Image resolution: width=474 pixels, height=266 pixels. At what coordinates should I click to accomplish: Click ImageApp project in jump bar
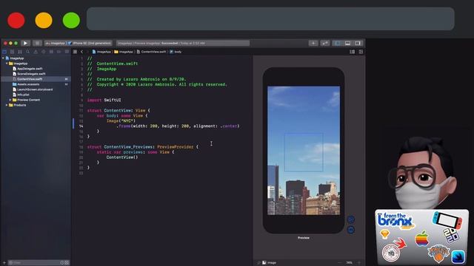point(101,52)
